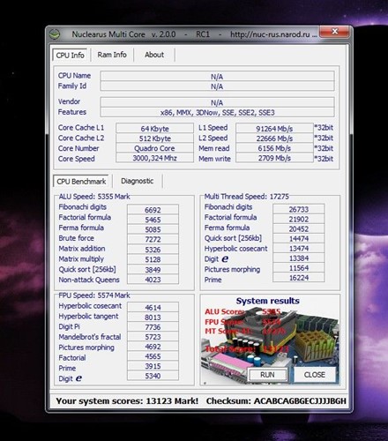The height and width of the screenshot is (441, 388).
Task: Click the checksum text in status bar
Action: click(276, 400)
